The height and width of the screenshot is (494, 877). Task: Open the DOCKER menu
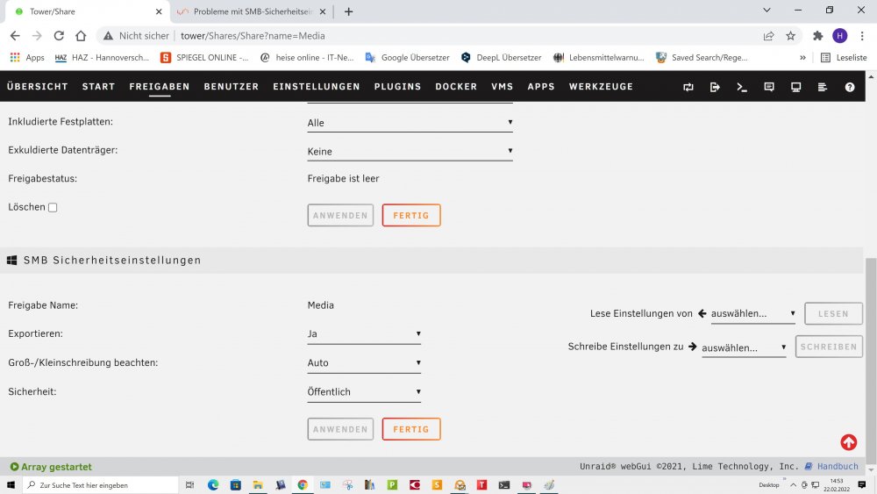(456, 87)
